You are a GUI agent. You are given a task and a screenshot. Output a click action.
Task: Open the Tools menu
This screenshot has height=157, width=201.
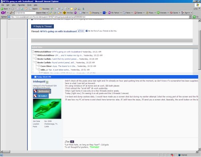coord(29,5)
